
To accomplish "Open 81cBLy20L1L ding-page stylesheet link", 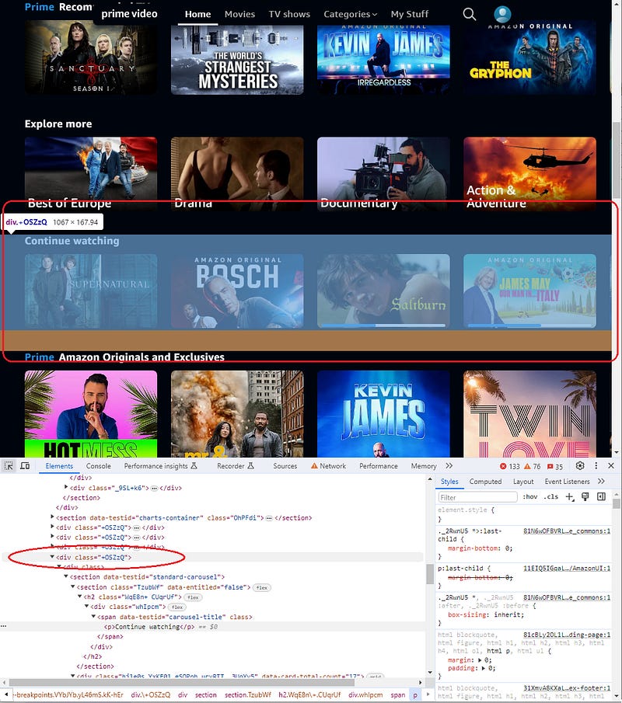I will (x=567, y=635).
